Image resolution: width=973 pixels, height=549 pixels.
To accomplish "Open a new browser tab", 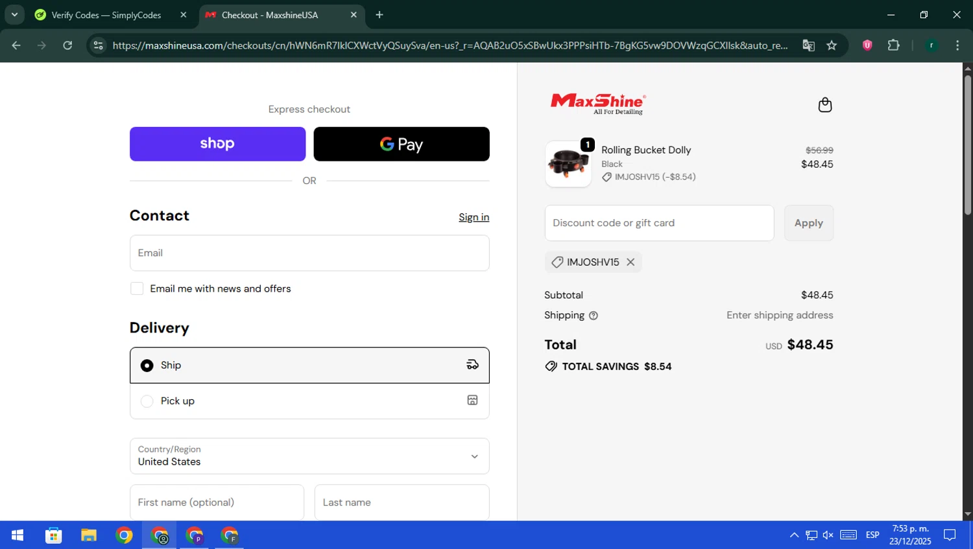I will (379, 15).
